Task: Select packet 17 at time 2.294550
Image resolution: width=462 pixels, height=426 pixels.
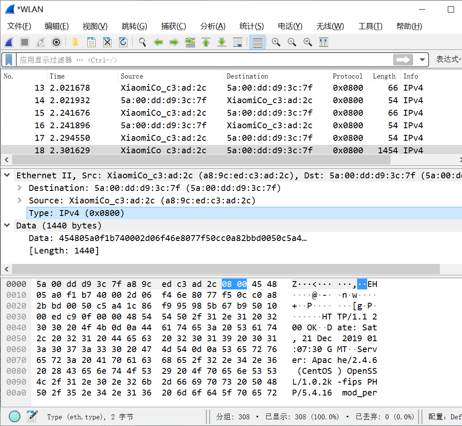Action: coord(231,138)
